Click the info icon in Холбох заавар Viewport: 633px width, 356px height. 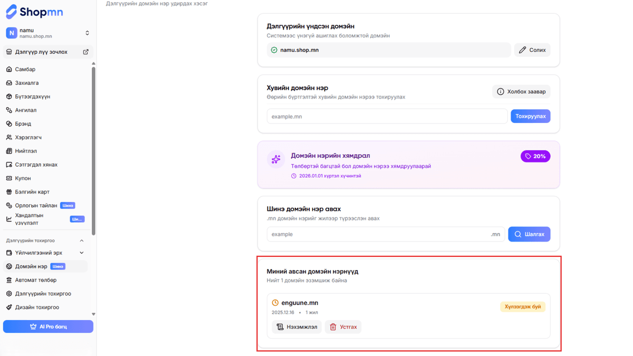click(500, 92)
